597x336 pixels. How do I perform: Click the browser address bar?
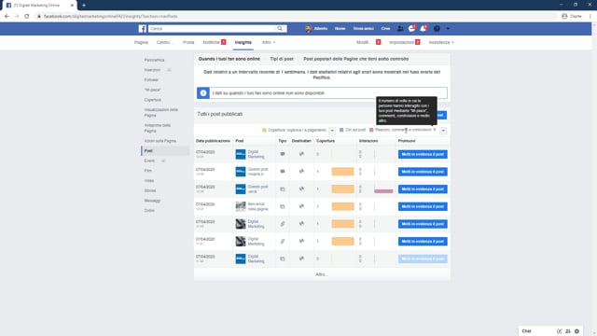click(x=297, y=17)
